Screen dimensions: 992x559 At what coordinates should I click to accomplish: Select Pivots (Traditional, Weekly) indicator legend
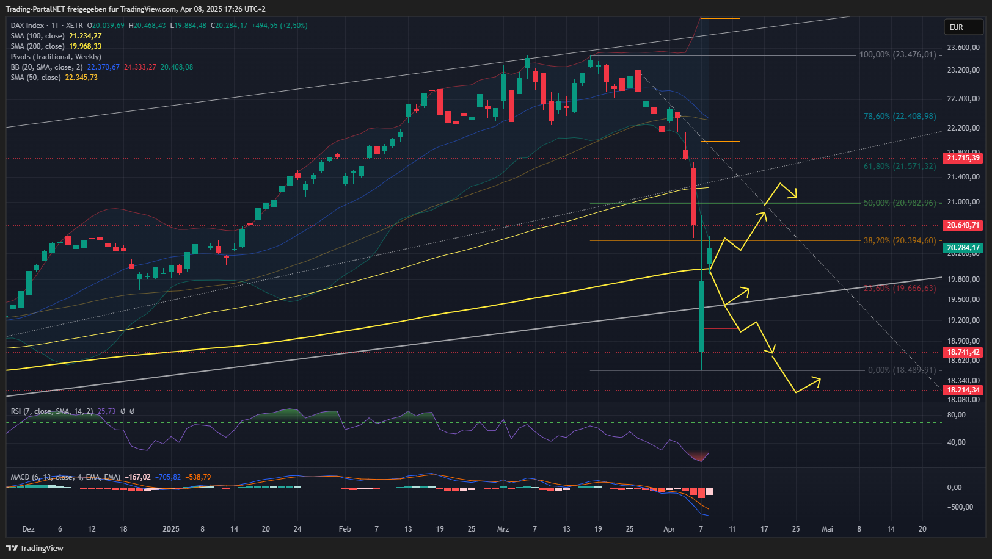[56, 57]
